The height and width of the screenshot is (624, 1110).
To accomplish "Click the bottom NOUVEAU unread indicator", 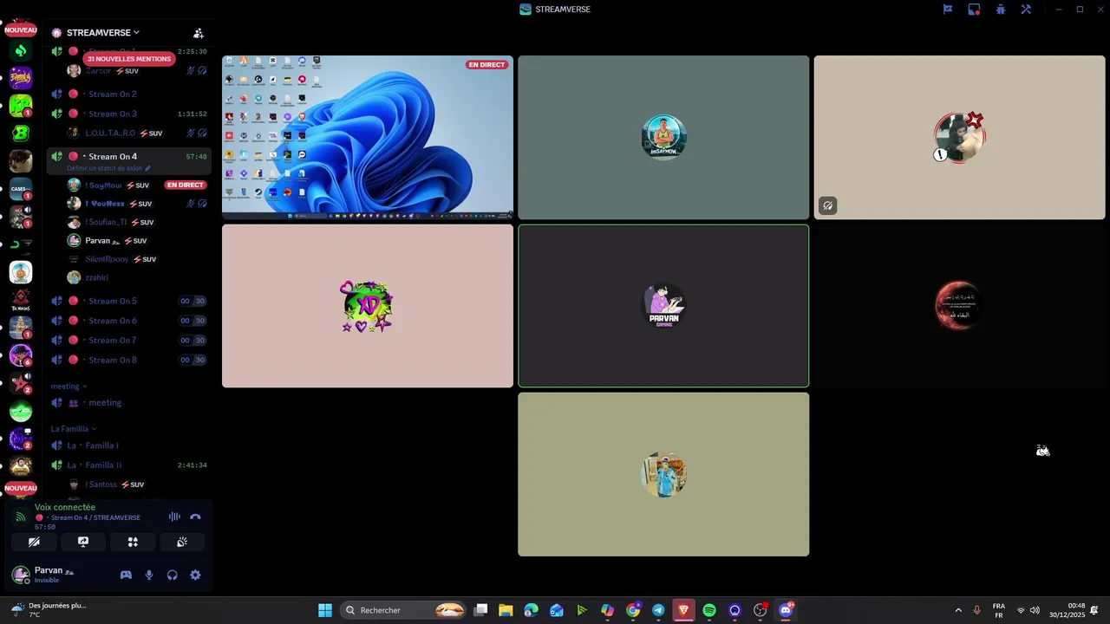I will pyautogui.click(x=21, y=488).
